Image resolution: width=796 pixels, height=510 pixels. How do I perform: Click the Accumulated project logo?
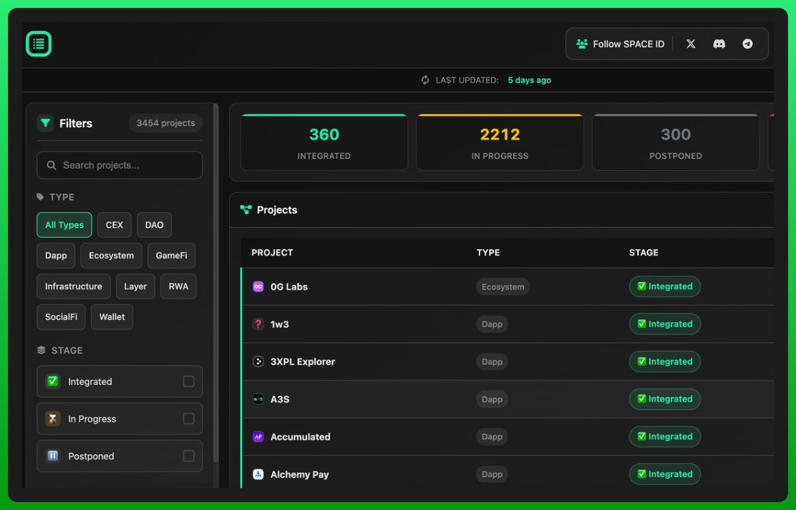pyautogui.click(x=258, y=436)
